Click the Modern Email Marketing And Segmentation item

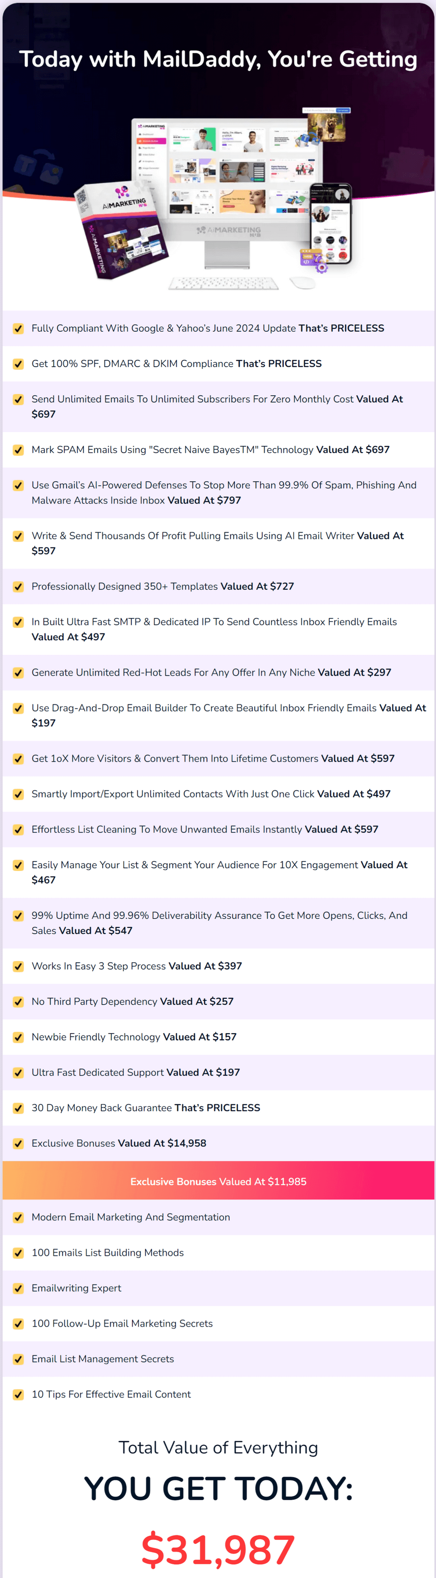[x=130, y=1217]
